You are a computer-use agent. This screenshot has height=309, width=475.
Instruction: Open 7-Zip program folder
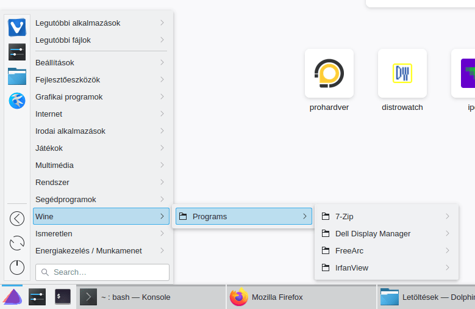click(x=386, y=216)
